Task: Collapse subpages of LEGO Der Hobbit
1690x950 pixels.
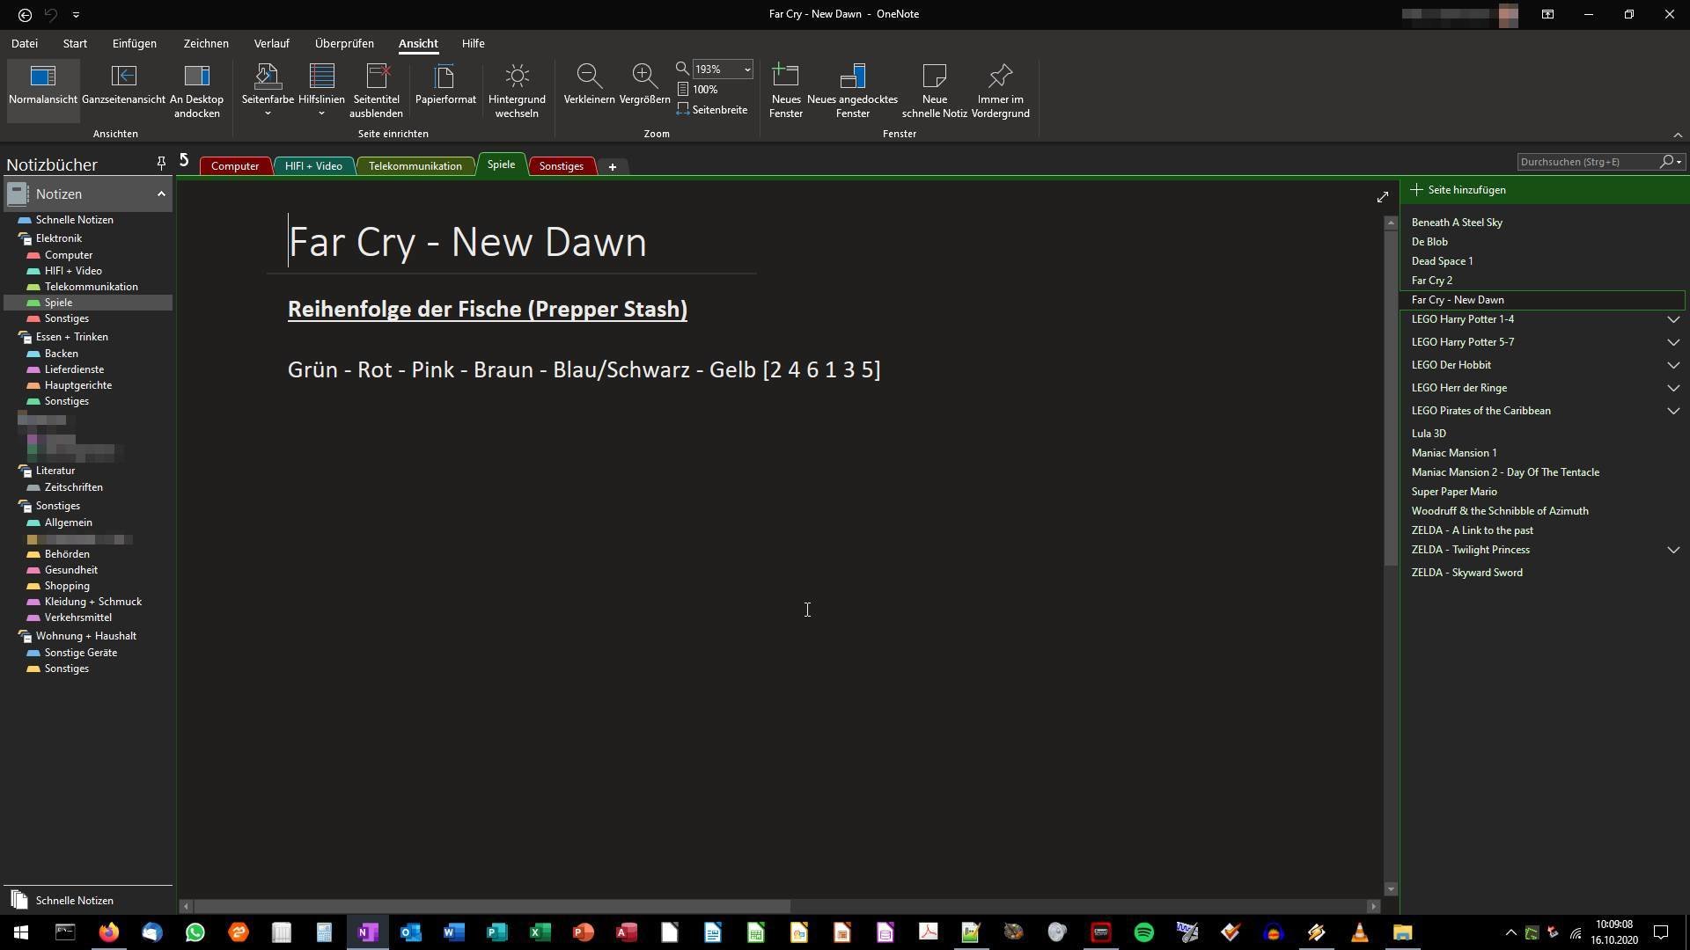Action: 1673,365
